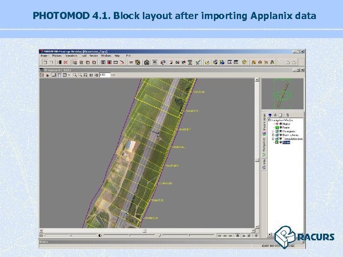Viewport: 343px width, 257px height.
Task: Adjust the gamma slider at bottom right
Action: [x=189, y=236]
